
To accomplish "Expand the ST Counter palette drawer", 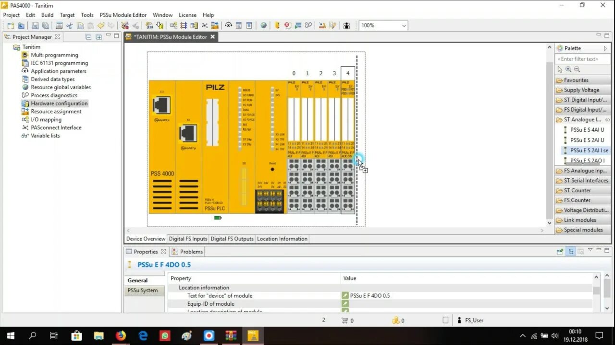I will tap(583, 190).
